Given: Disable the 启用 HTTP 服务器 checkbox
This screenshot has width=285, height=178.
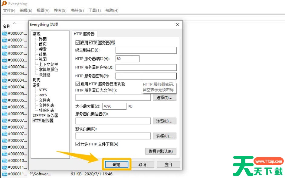Looking at the screenshot, I should click(77, 42).
